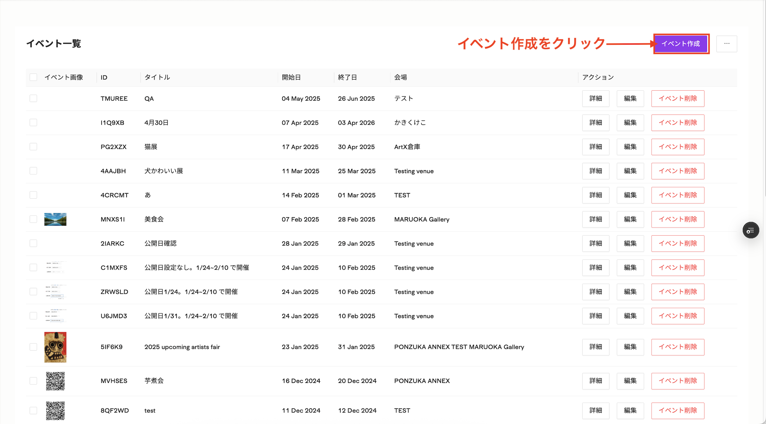Viewport: 766px width, 424px height.
Task: Click イベント削除 for the 美食会 event
Action: coord(678,219)
